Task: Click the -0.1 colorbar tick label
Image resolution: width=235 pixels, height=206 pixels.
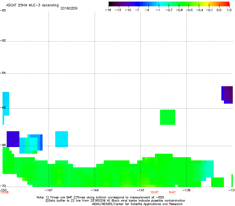Action: click(x=209, y=10)
